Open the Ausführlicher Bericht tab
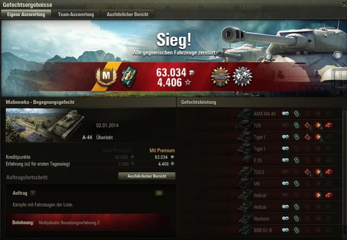The image size is (347, 240). pos(127,14)
